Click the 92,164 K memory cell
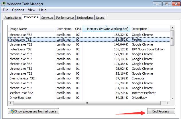Viewport: 181px width, 119px height. pos(122,73)
